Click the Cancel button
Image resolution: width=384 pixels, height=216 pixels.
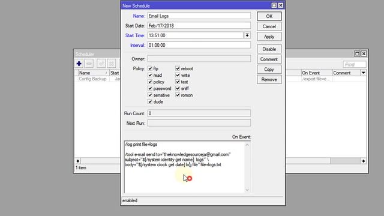coord(269,26)
